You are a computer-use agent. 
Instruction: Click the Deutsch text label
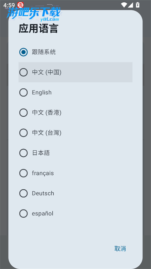pos(43,193)
